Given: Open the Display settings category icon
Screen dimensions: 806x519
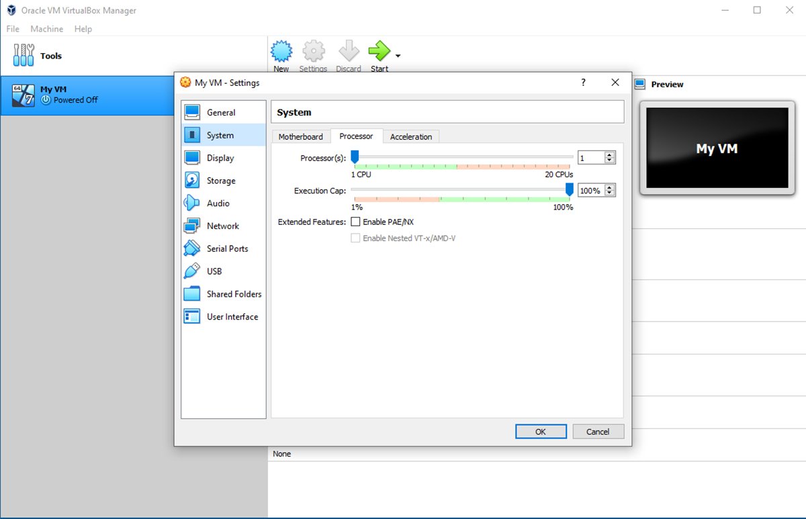Looking at the screenshot, I should click(192, 158).
